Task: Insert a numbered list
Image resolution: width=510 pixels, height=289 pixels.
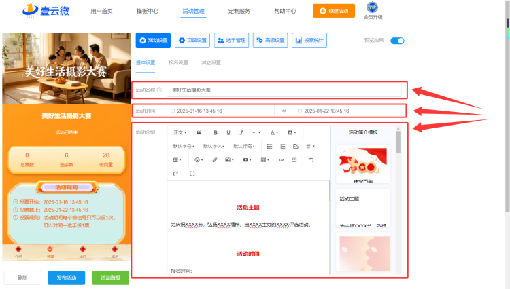Action: pos(283,147)
